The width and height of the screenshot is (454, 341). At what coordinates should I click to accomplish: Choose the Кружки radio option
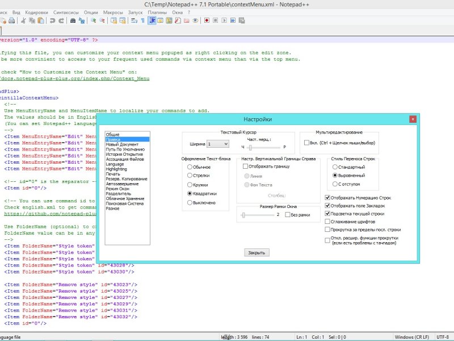pos(190,185)
